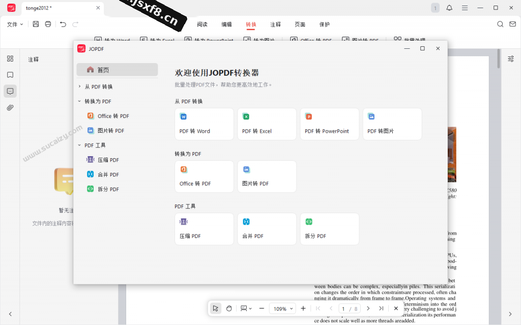Select the hand pan tool
521x325 pixels.
click(229, 308)
